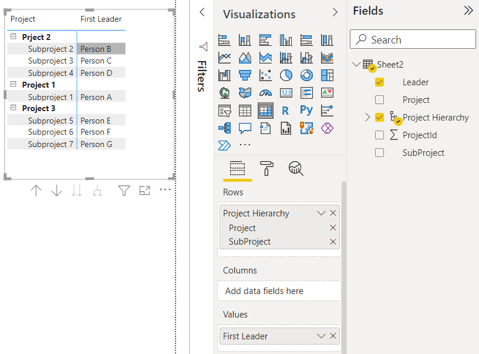Select the filled map visual
The image size is (479, 354).
click(x=245, y=93)
